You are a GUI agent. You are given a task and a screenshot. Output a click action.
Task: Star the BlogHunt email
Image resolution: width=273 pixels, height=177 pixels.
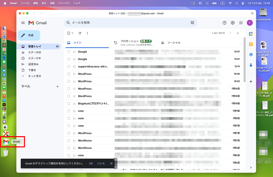(x=74, y=103)
